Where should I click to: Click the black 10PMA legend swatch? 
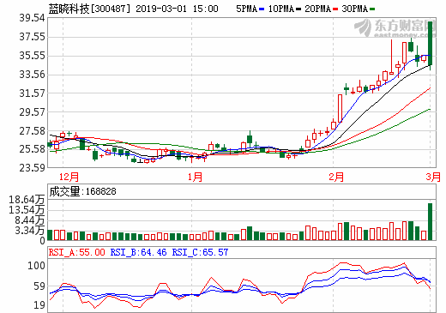coord(298,9)
